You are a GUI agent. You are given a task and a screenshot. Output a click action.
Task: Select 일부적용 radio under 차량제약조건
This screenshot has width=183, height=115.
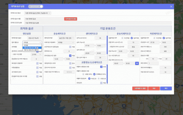[163, 38]
